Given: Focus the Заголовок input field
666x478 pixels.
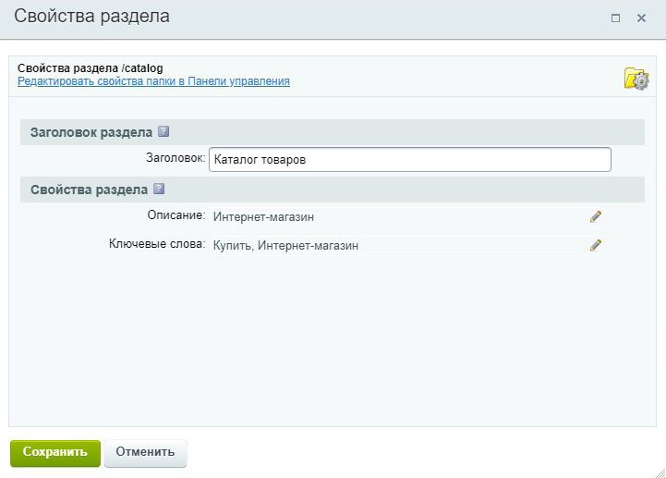Looking at the screenshot, I should coord(410,159).
